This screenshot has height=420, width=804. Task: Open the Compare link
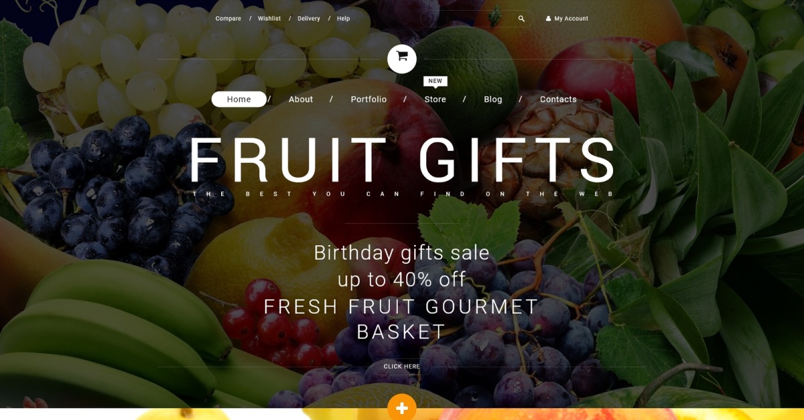228,19
